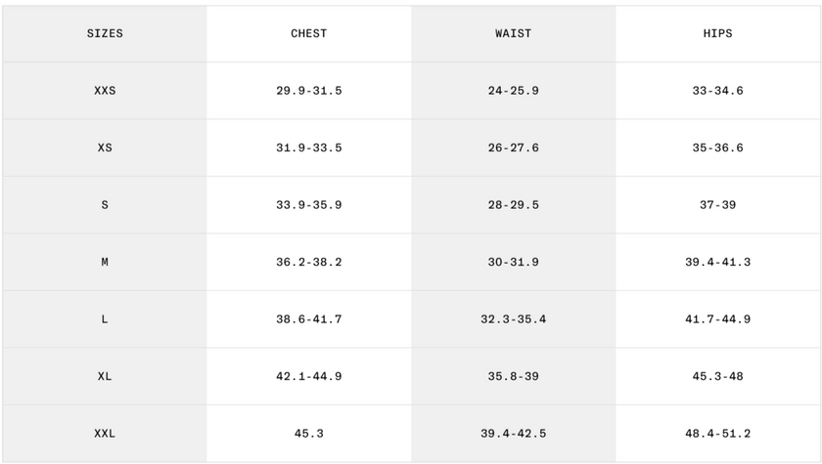Click the XXS size row label

pyautogui.click(x=105, y=91)
